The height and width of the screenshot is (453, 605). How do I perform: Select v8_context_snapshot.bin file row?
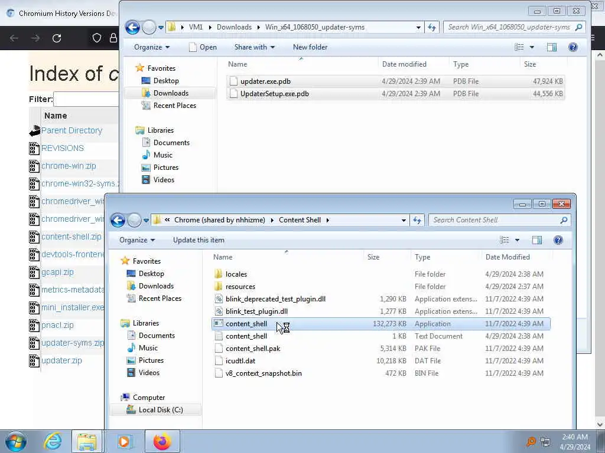381,373
